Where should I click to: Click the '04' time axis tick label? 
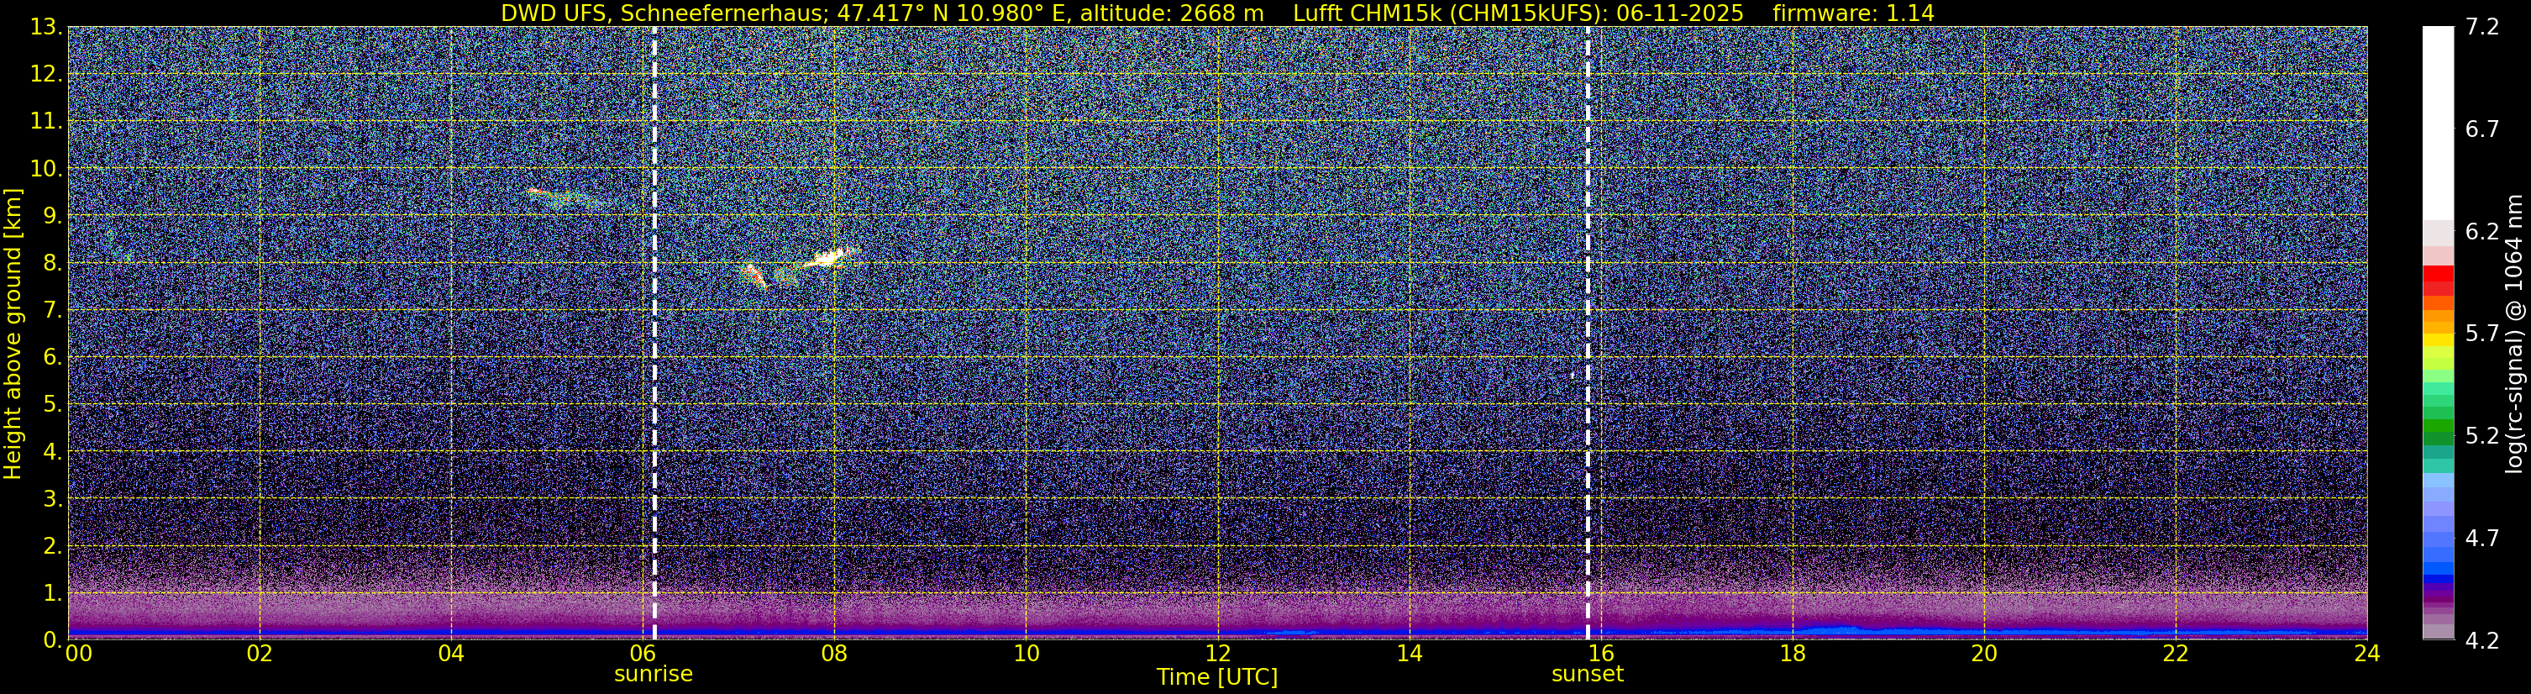451,654
